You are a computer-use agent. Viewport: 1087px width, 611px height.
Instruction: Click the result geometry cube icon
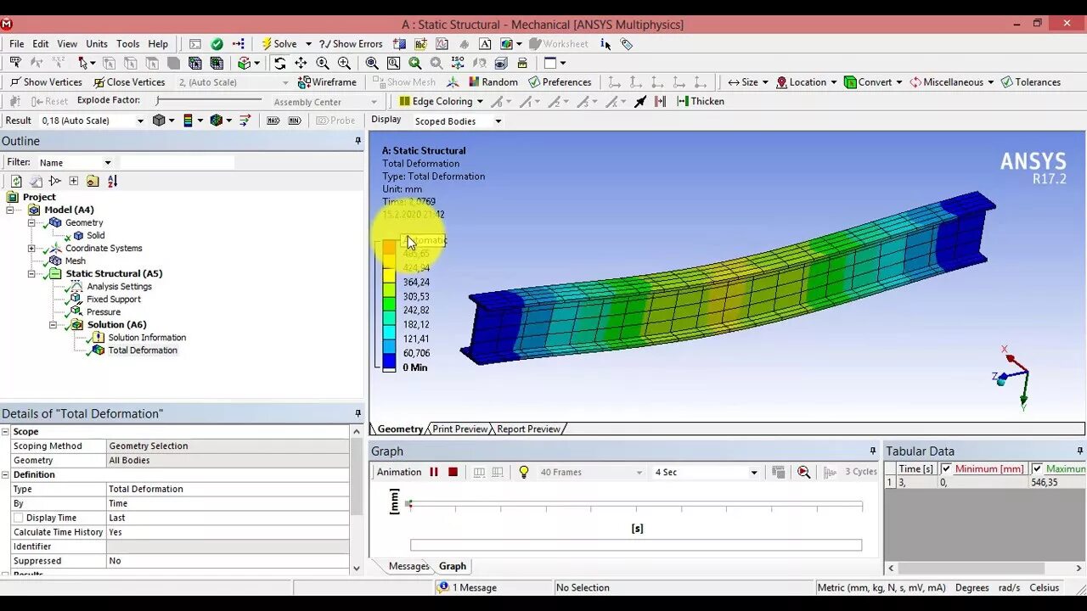159,121
